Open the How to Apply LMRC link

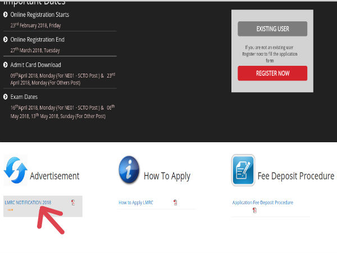point(136,202)
